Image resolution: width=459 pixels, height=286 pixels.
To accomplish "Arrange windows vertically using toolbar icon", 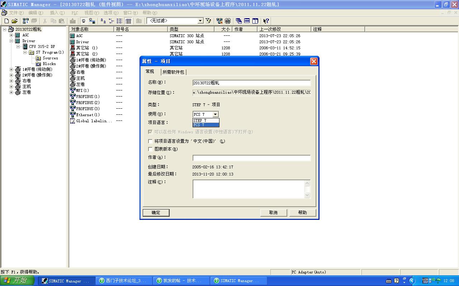I will (255, 21).
